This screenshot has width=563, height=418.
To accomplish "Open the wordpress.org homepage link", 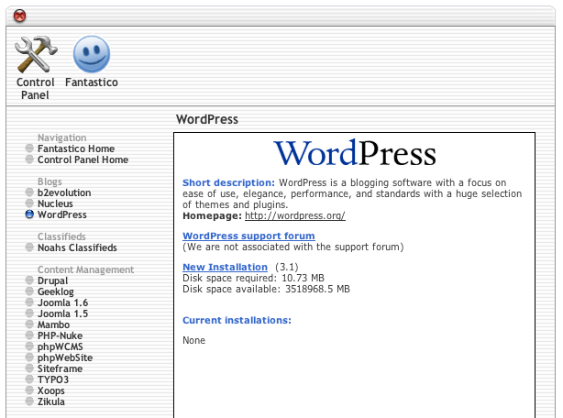I will coord(294,216).
